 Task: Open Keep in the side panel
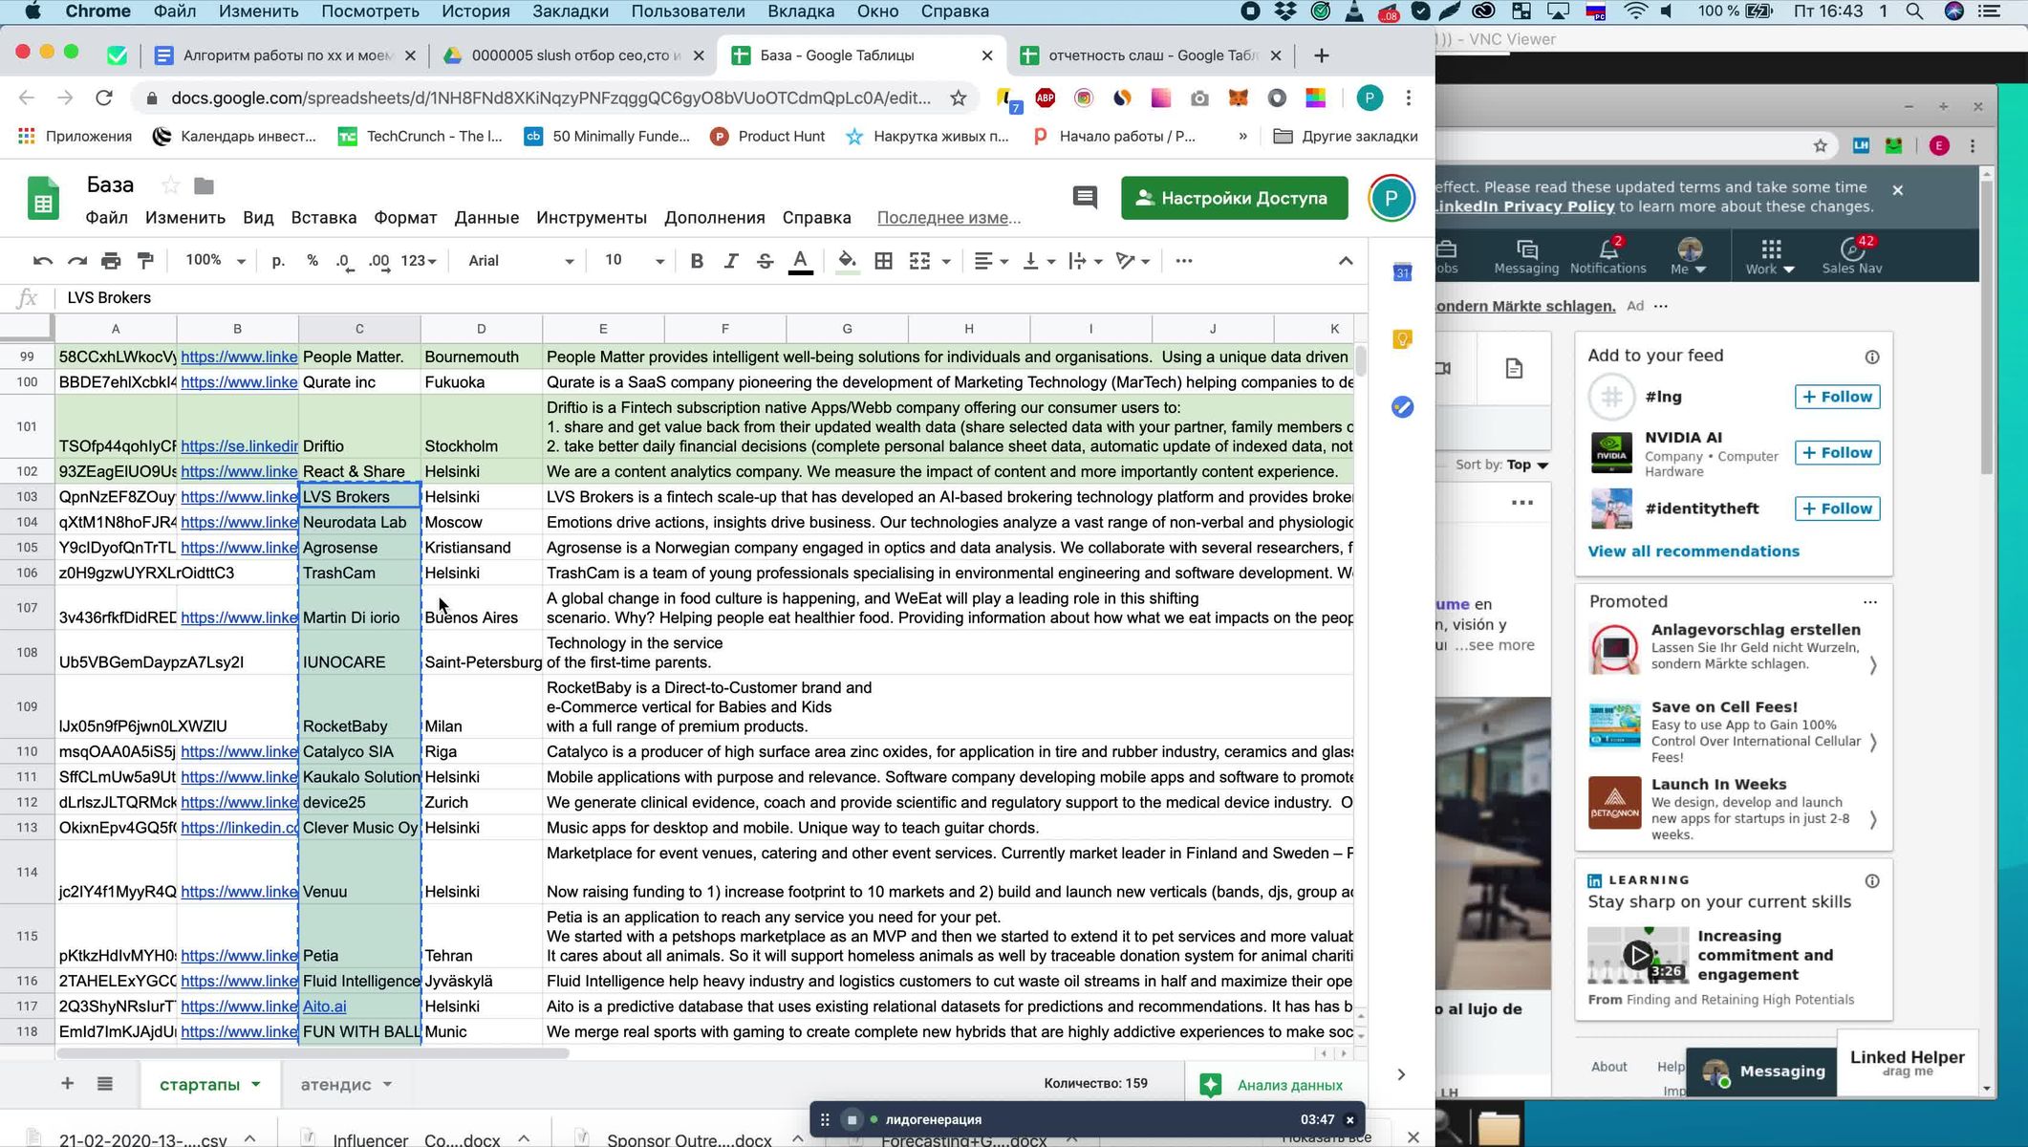pyautogui.click(x=1402, y=339)
